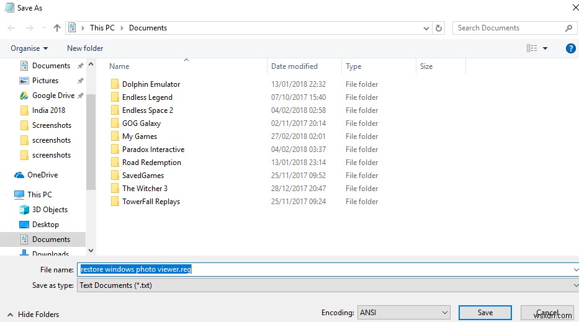Select The Witcher 3 folder

click(x=145, y=189)
